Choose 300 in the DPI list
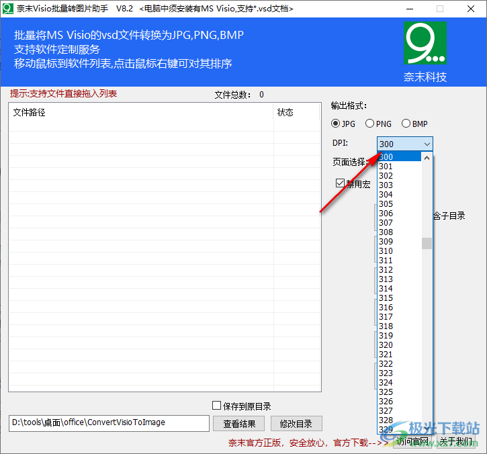This screenshot has width=487, height=454. click(399, 157)
